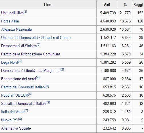The height and width of the screenshot is (133, 144).
Task: Open the Alternativa Sociale link
Action: pos(16,128)
